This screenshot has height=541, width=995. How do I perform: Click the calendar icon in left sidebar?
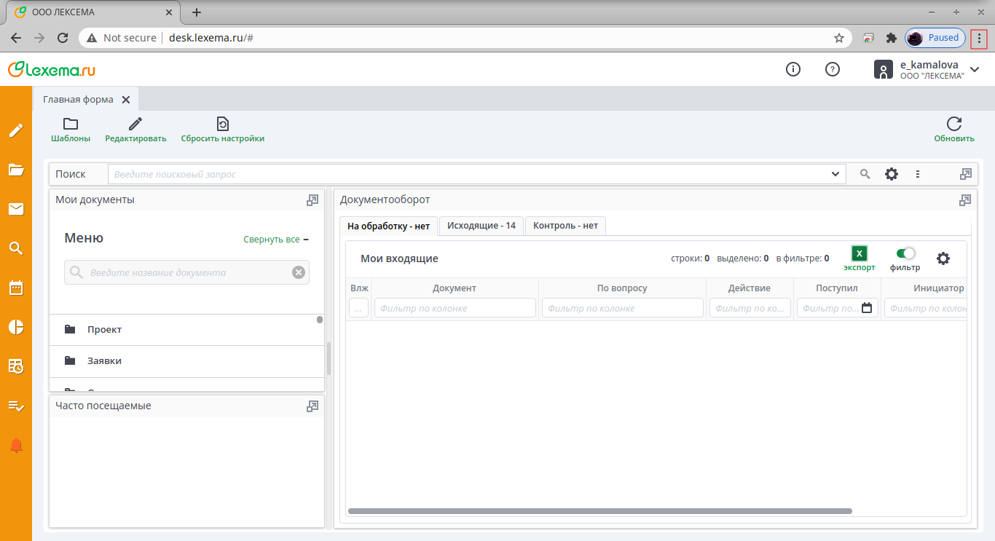click(x=16, y=288)
